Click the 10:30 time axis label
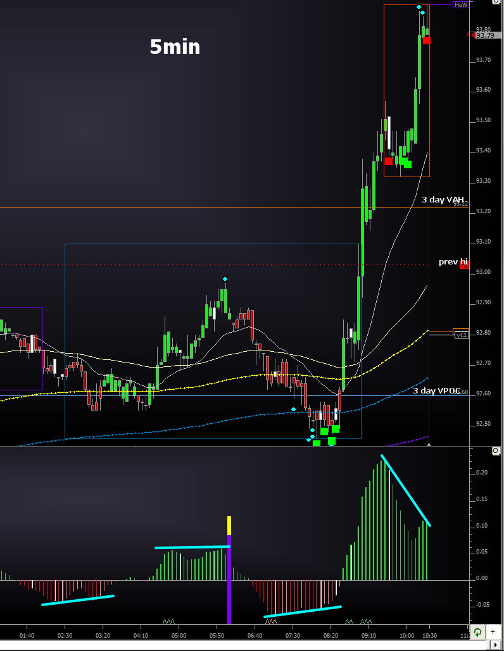504x651 pixels. (430, 636)
